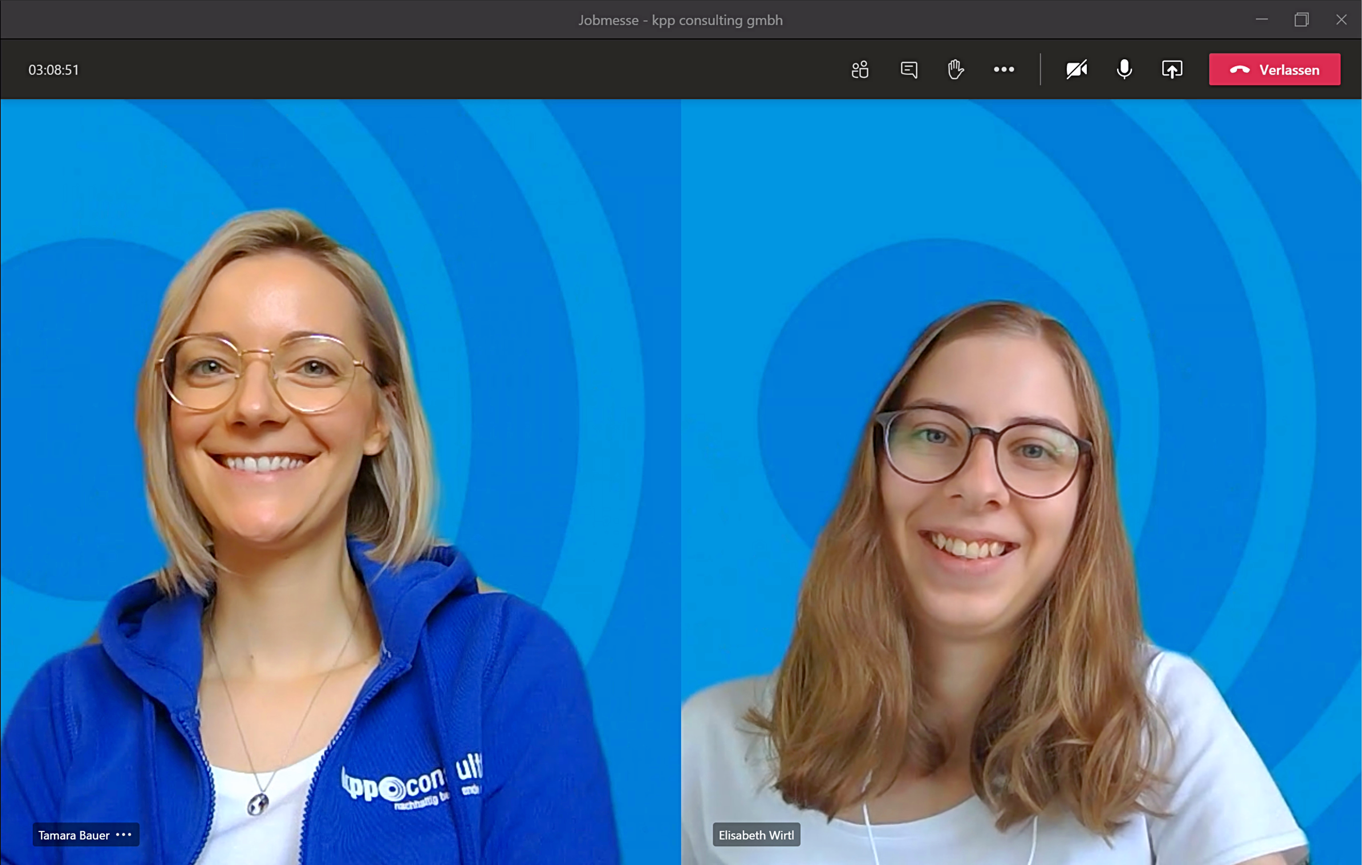Show the participants panel
Screen dimensions: 1362x865
coord(860,70)
